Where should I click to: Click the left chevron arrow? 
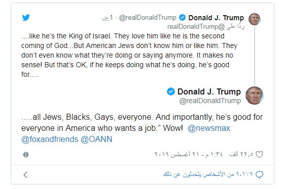[x=25, y=175]
